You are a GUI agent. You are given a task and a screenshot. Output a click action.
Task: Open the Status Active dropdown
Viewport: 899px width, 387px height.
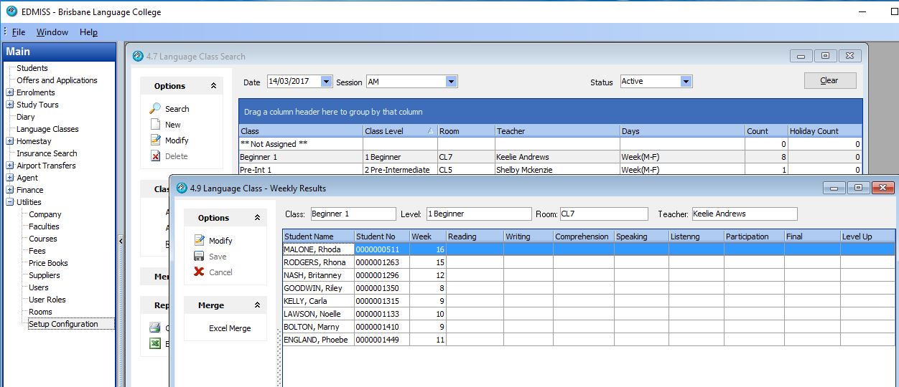(686, 82)
